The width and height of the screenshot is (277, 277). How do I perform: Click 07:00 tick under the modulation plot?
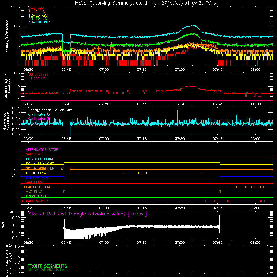[x=104, y=139]
